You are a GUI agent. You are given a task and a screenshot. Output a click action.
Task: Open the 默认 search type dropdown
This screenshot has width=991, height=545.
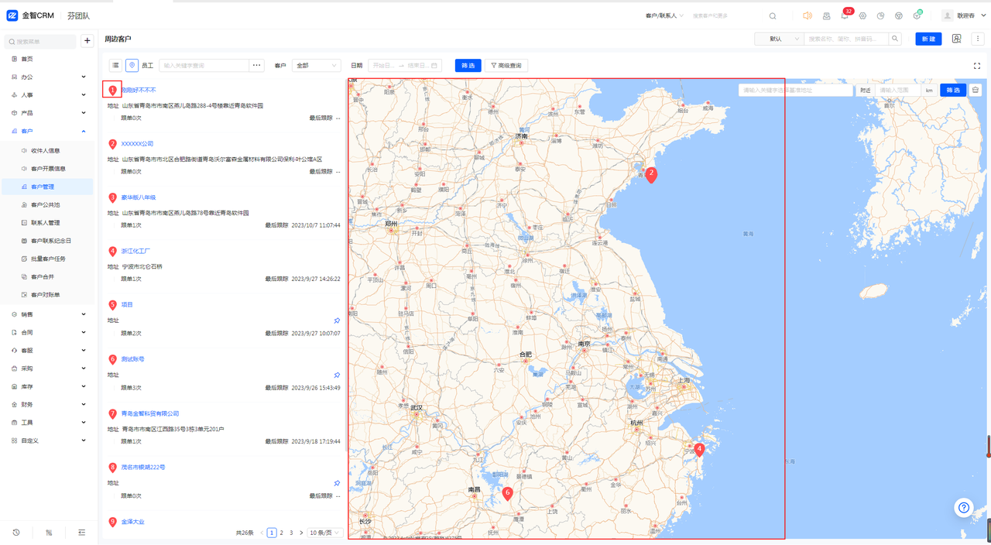tap(779, 39)
